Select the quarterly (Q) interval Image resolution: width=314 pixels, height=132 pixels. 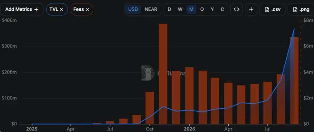click(x=202, y=9)
